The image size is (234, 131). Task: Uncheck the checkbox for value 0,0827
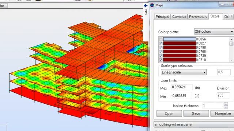pos(161,43)
